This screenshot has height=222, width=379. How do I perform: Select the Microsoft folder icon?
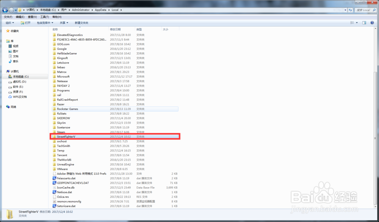tap(54, 77)
